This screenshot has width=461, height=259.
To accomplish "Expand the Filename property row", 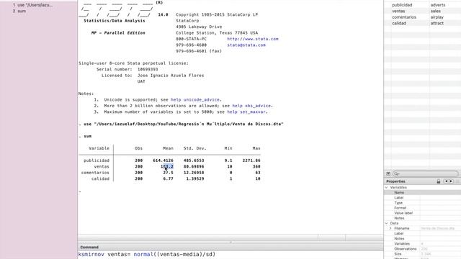I will coord(390,228).
